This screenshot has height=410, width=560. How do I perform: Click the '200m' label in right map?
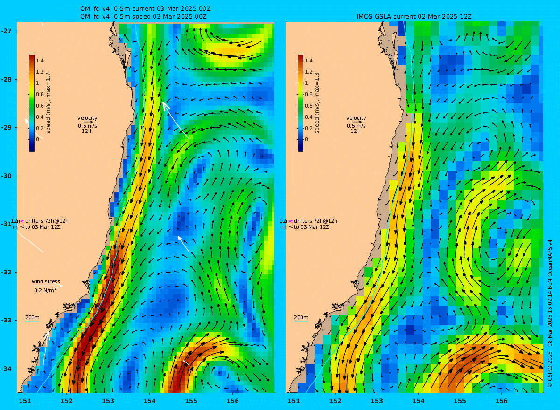click(301, 318)
